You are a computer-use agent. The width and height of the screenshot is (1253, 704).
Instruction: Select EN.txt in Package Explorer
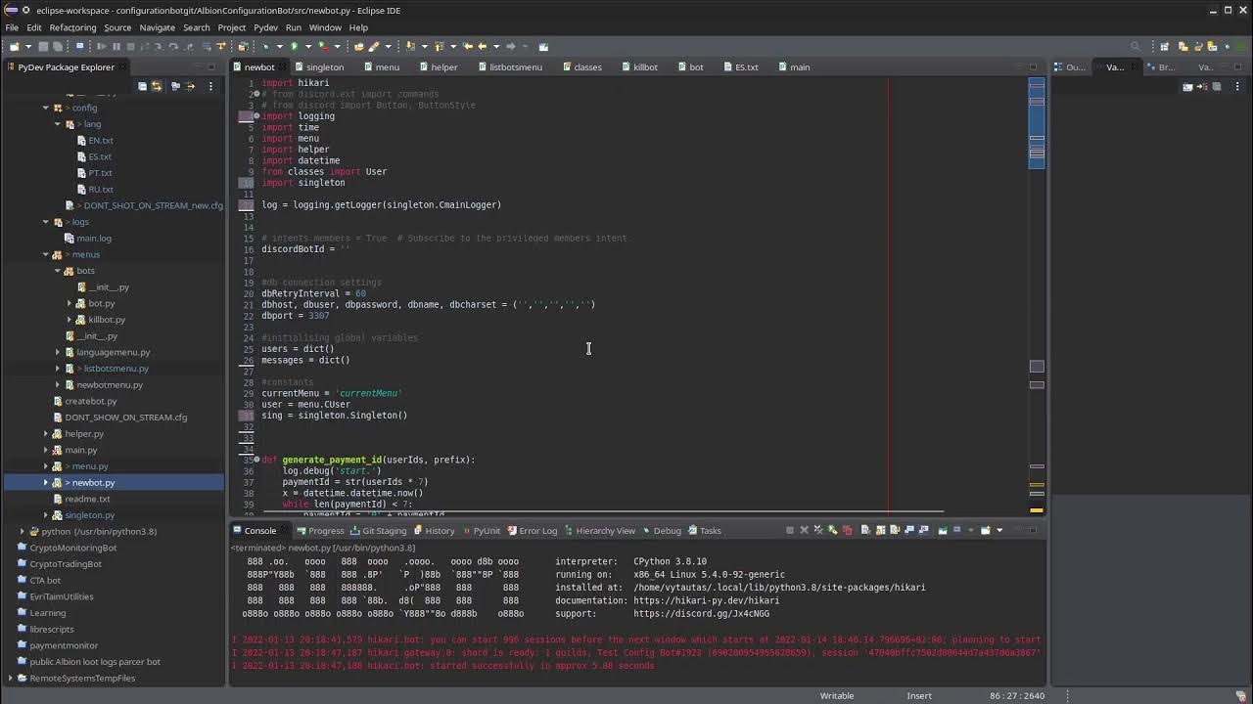100,141
